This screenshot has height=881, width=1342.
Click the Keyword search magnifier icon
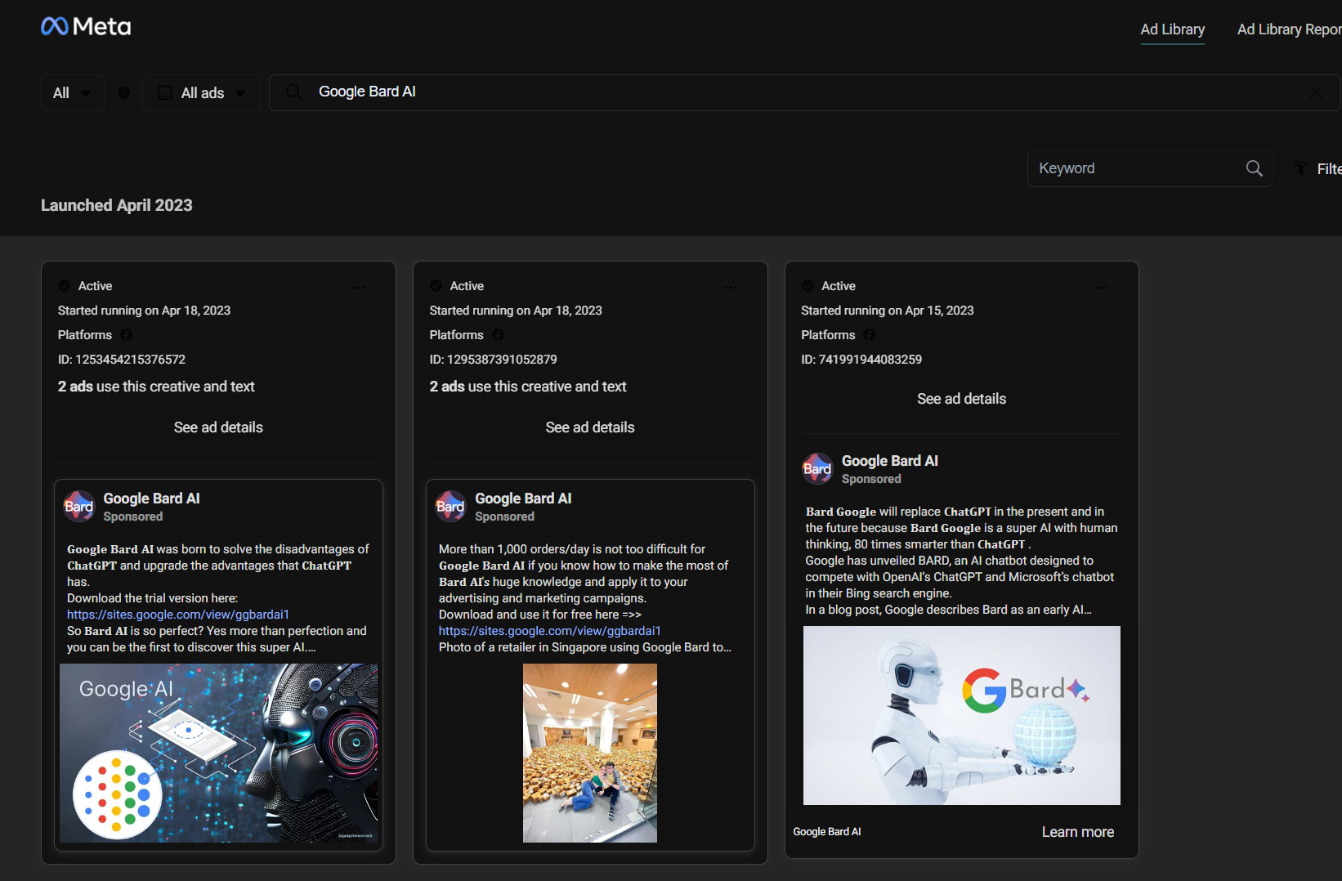coord(1254,168)
